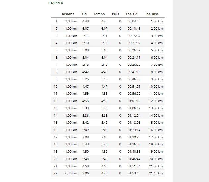The width and height of the screenshot is (209, 182).
Task: Click total time 00:10:46 in lap 2
Action: (x=134, y=29)
